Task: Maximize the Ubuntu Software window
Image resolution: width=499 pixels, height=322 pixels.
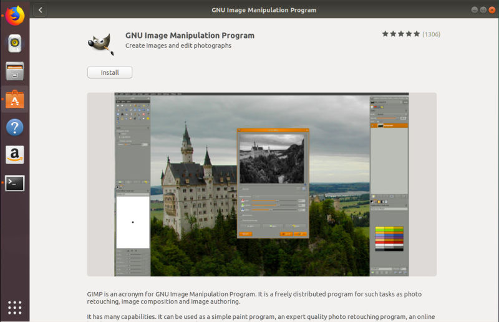Action: 483,10
